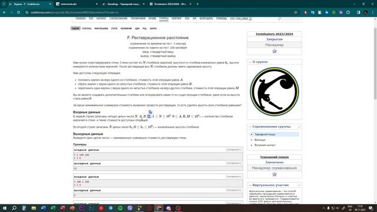Open the browser menu three-dots icon
This screenshot has width=377, height=212.
tap(373, 12)
